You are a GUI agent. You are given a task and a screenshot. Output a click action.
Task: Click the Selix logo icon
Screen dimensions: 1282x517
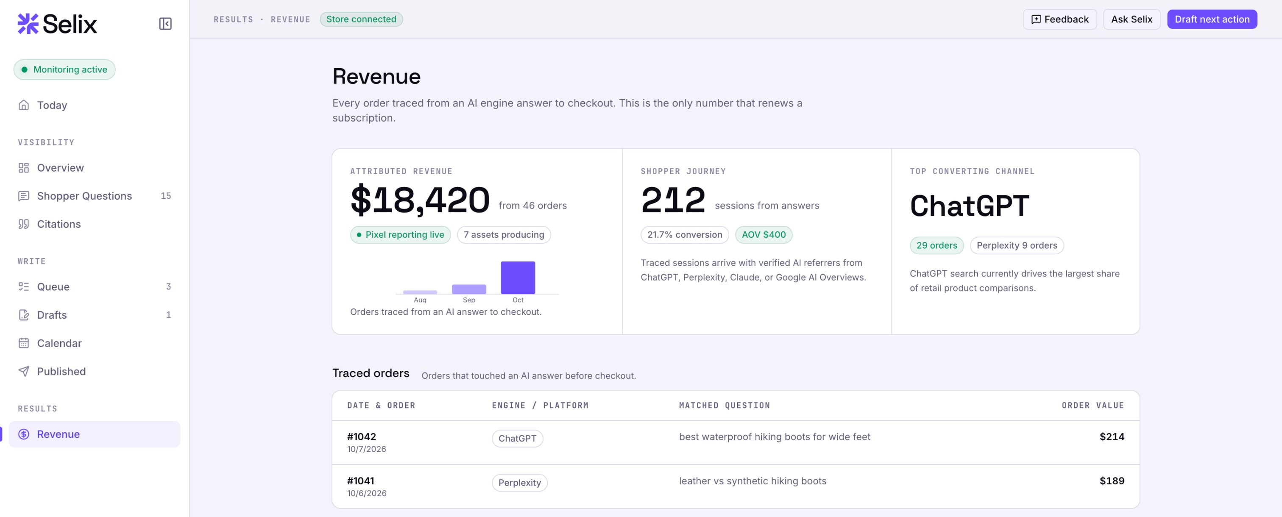tap(28, 23)
